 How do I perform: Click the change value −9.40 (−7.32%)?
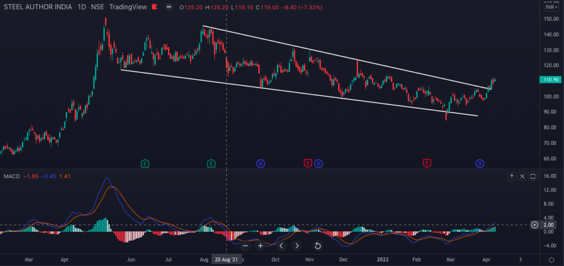point(302,7)
